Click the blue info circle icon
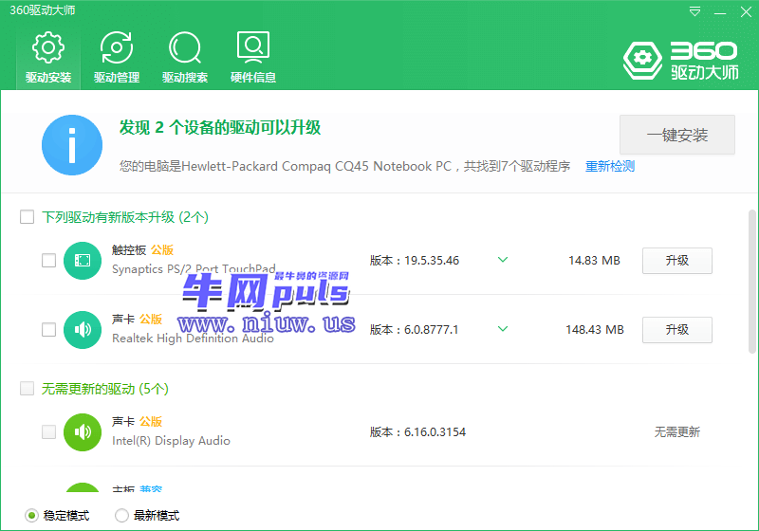Image resolution: width=759 pixels, height=531 pixels. tap(72, 145)
